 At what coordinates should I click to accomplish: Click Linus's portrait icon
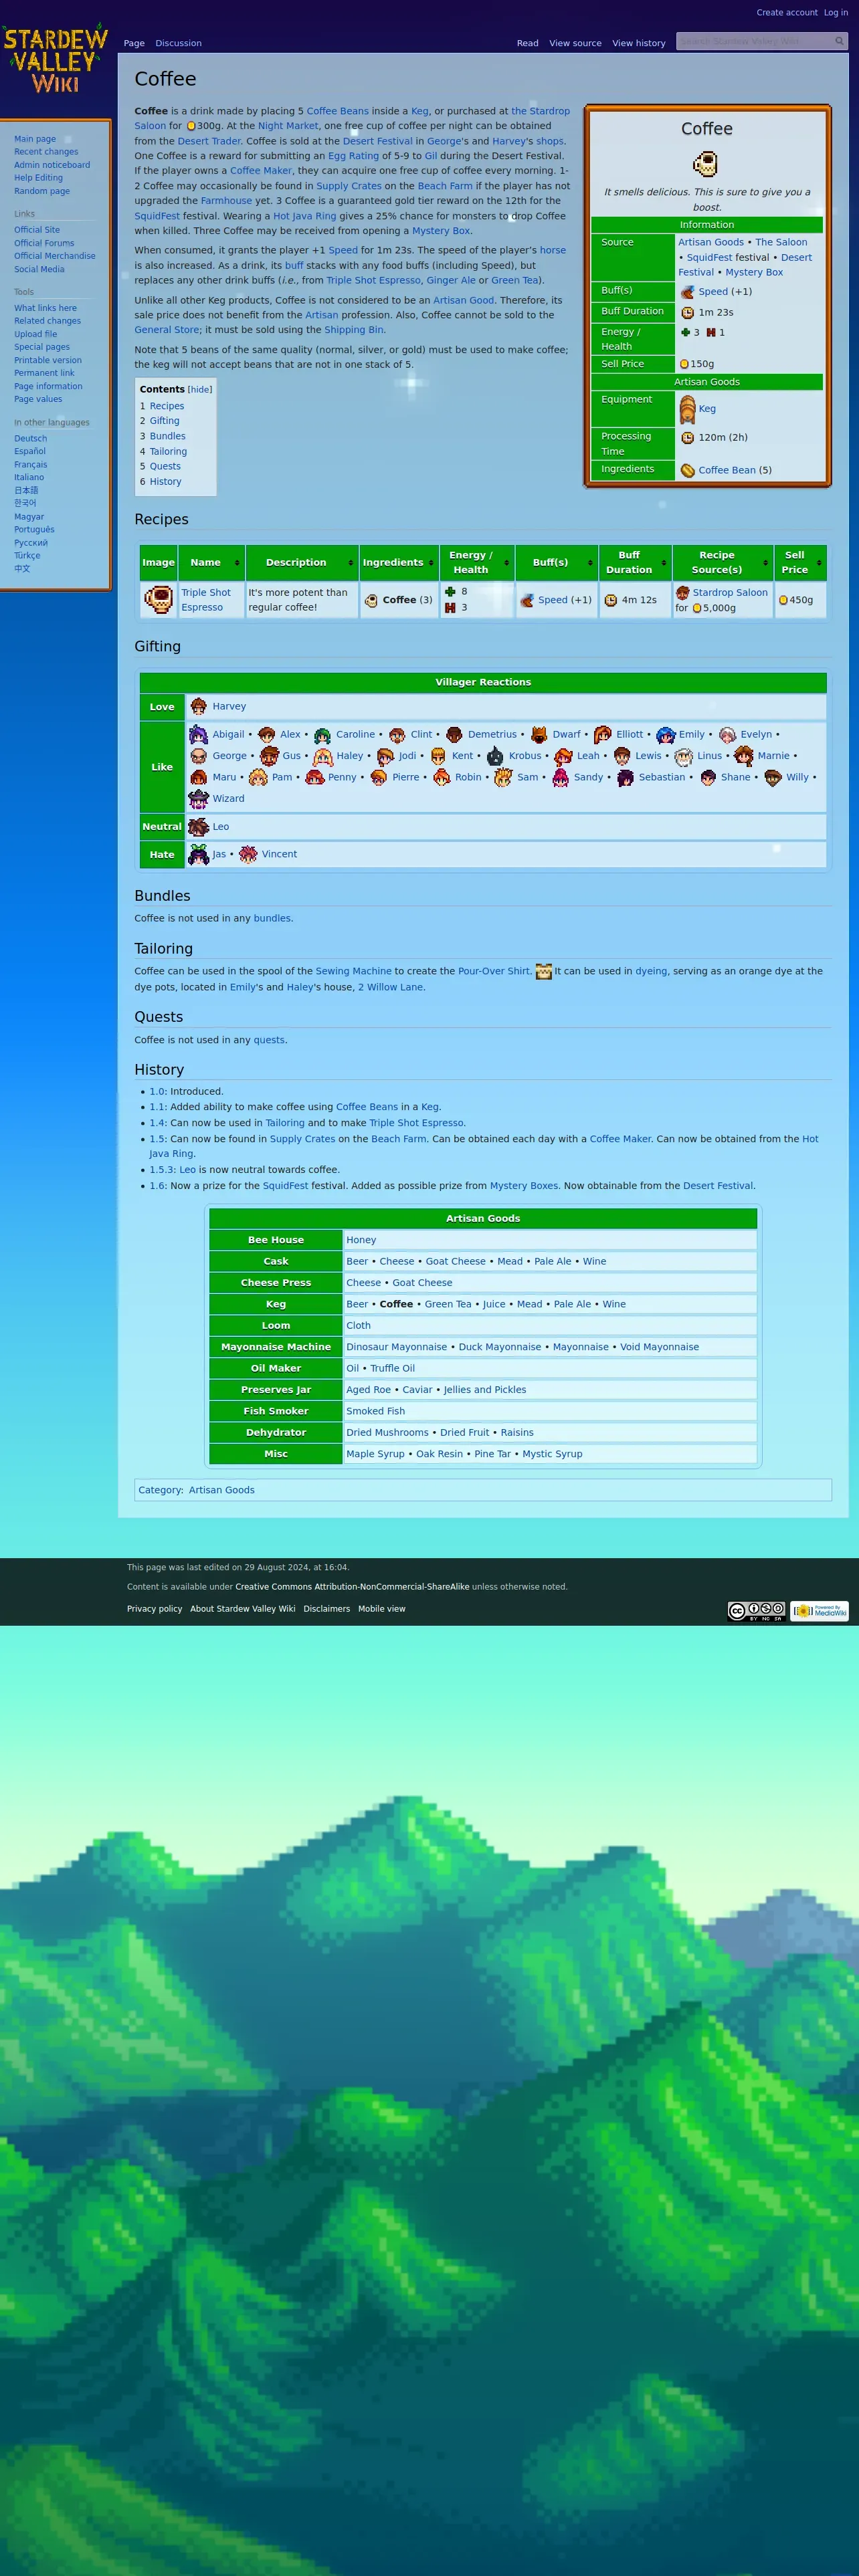[x=683, y=756]
